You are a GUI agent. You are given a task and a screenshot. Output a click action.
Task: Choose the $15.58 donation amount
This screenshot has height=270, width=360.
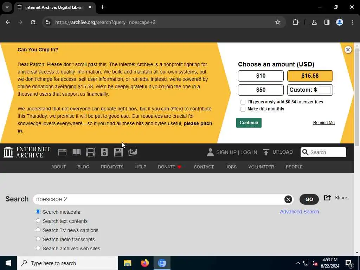[x=310, y=76]
